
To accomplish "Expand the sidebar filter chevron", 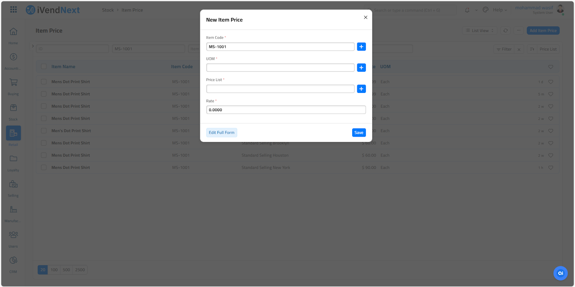I will click(33, 46).
